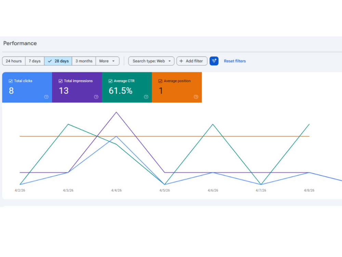Click the Performance heading

[x=20, y=43]
